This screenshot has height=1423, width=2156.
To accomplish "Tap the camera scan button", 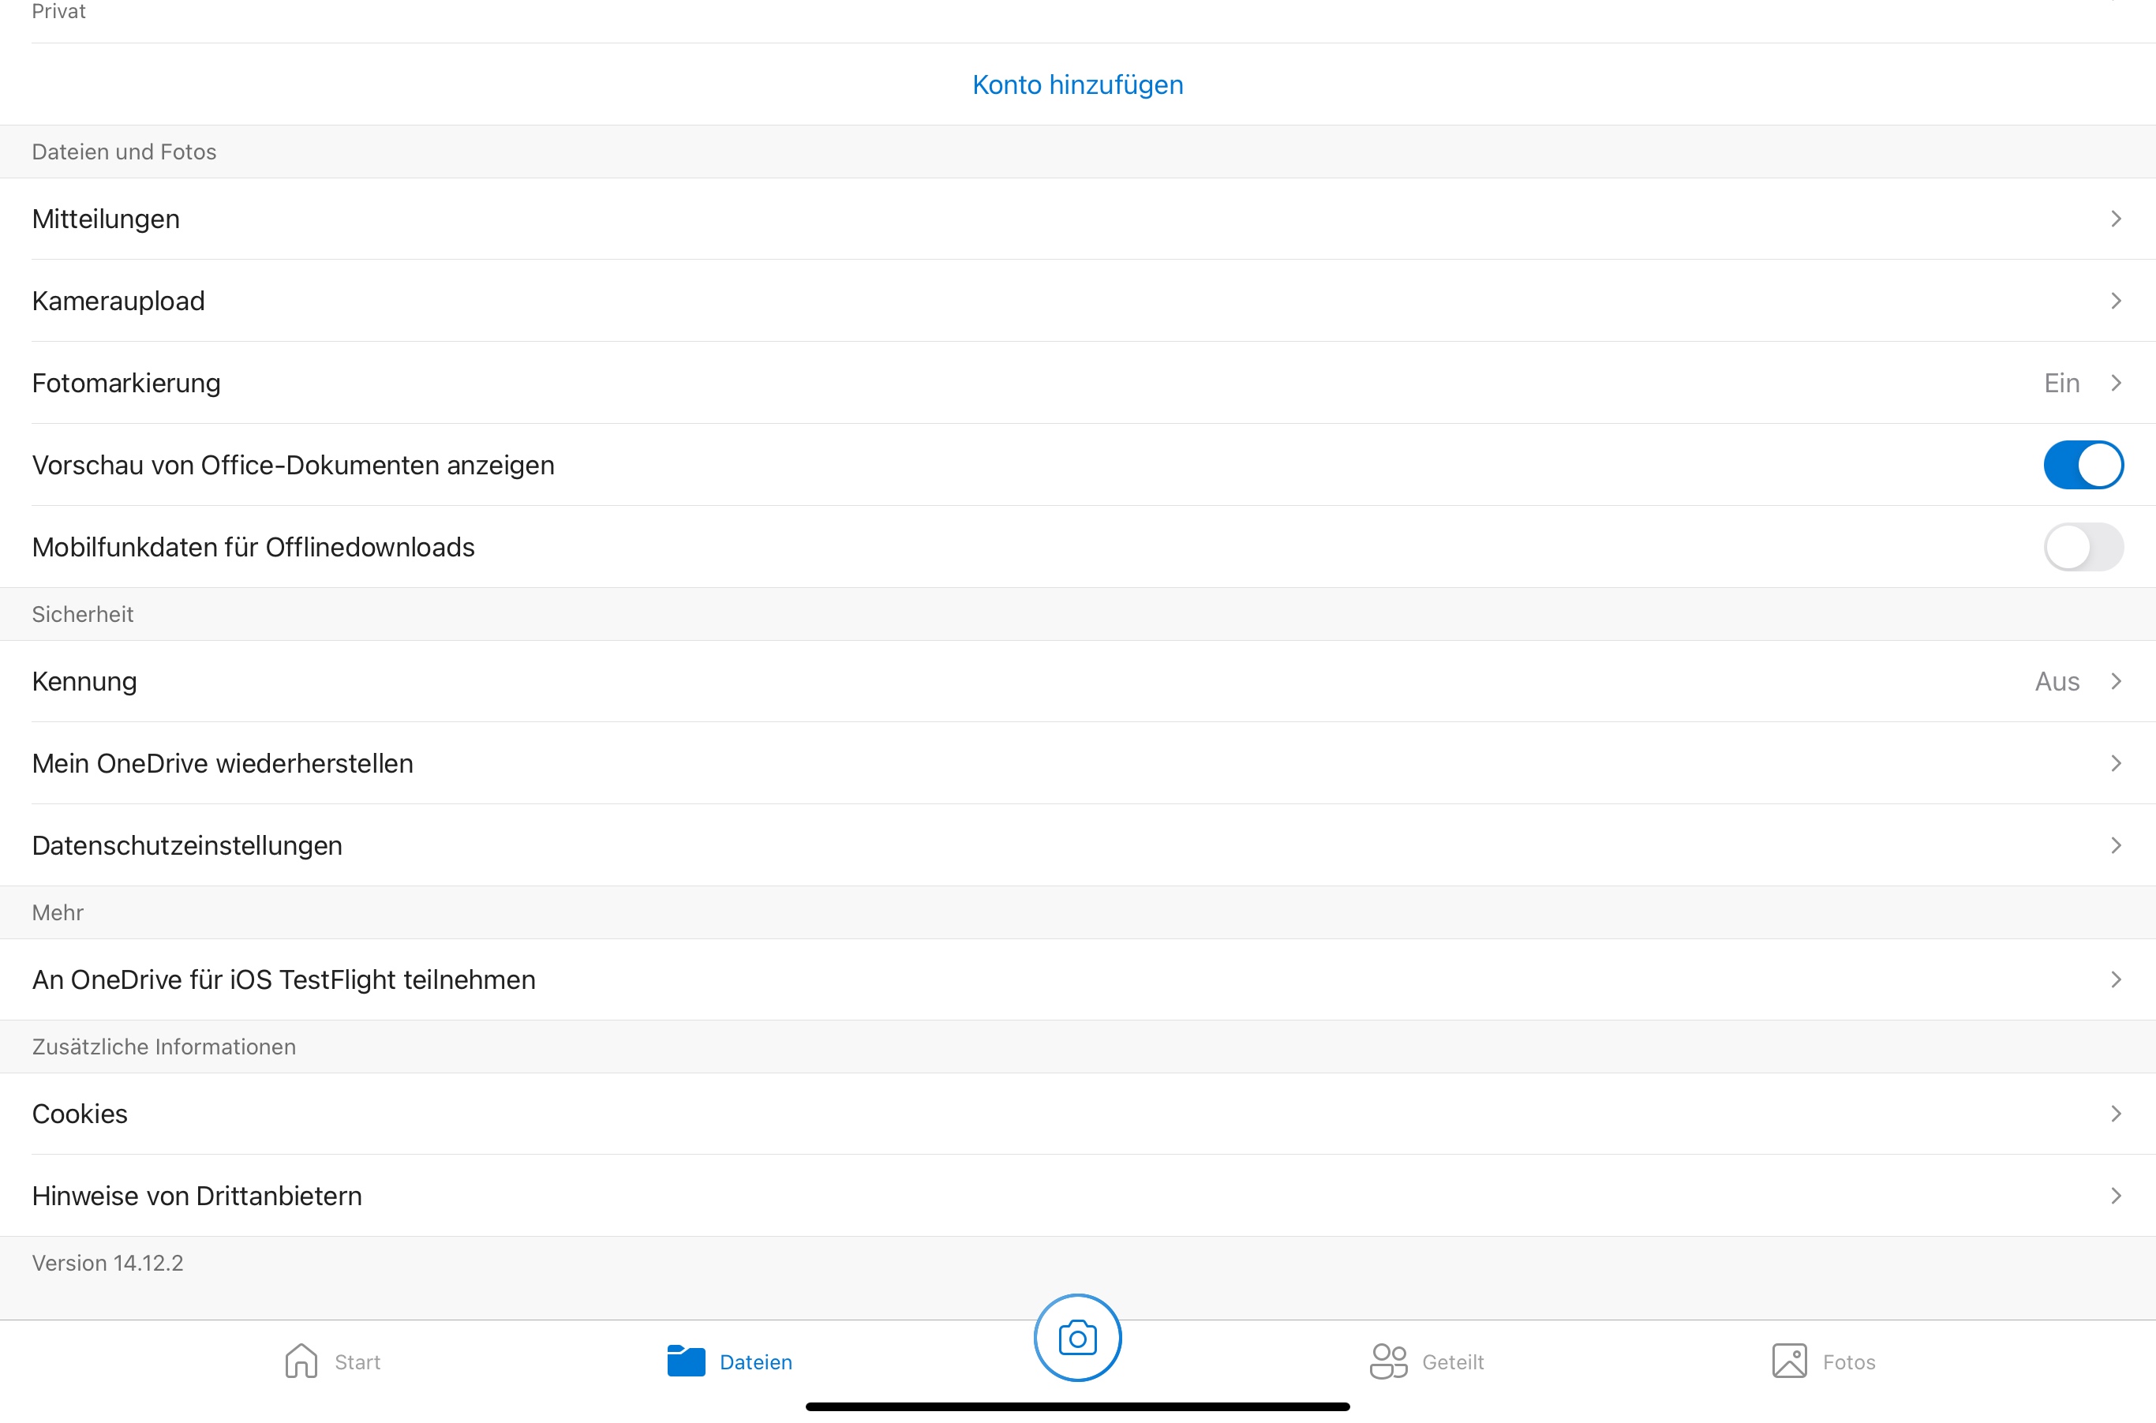I will (x=1077, y=1338).
